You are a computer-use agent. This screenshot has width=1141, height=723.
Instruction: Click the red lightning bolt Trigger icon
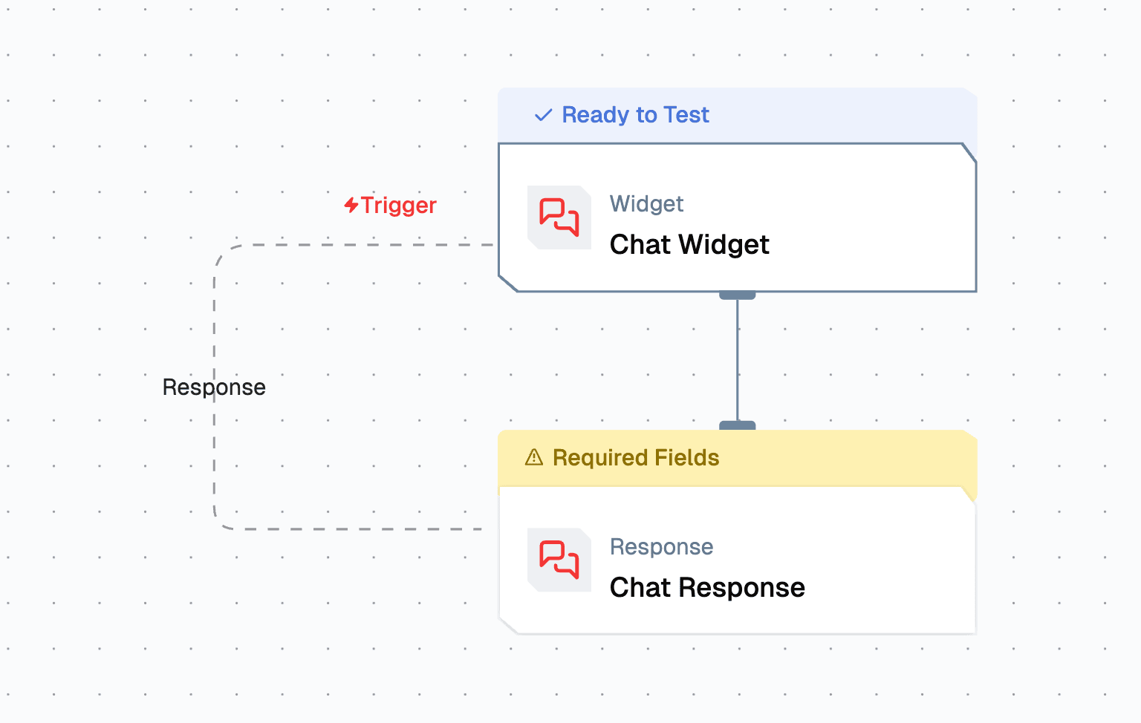point(351,205)
